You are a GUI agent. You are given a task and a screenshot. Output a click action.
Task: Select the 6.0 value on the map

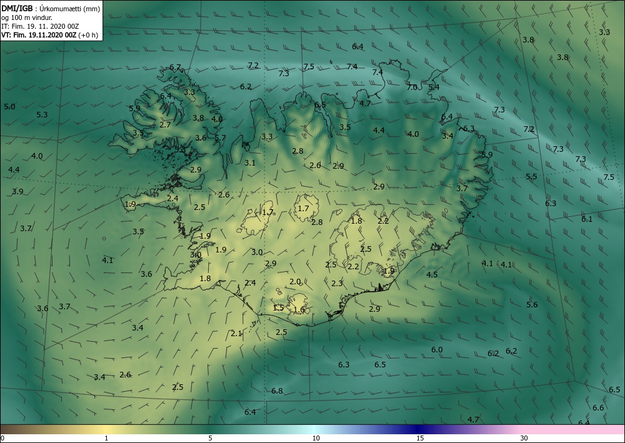(437, 349)
